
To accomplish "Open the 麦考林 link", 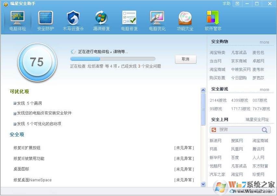I will tap(258, 70).
